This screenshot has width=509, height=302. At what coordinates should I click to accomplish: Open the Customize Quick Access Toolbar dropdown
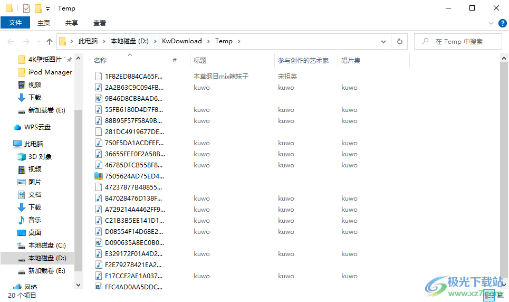[47, 9]
